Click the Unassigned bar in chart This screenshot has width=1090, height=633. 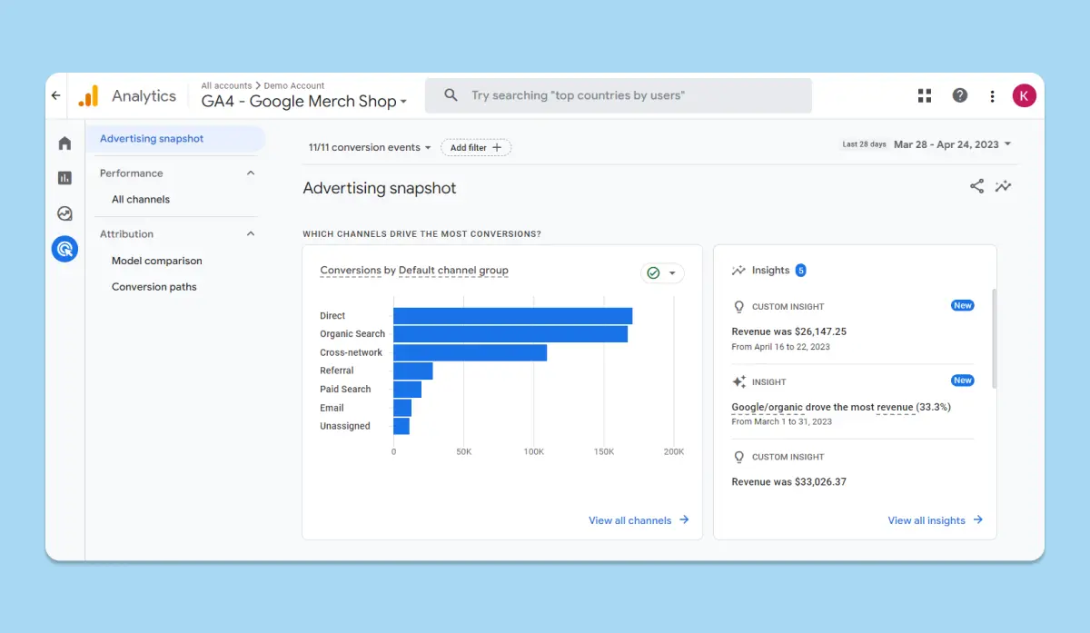tap(401, 426)
